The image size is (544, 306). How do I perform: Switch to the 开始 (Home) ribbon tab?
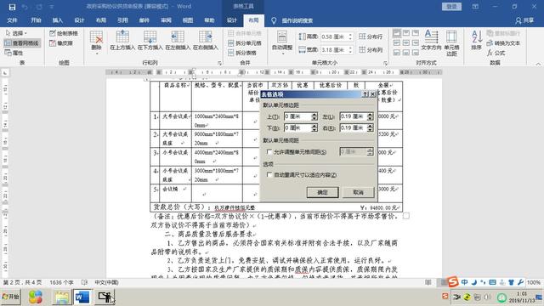[x=36, y=20]
